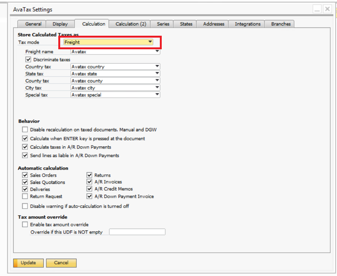Toggle Calculate when ENTER key is pressed
This screenshot has width=337, height=276.
pyautogui.click(x=25, y=138)
